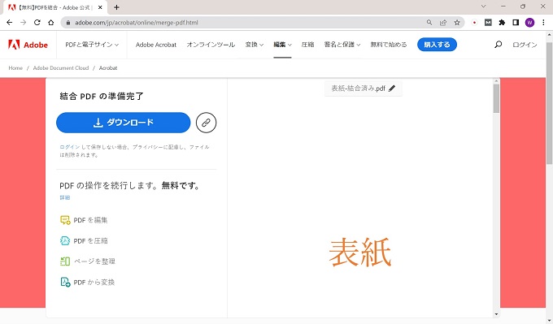
Task: Click the PDF preview panel scrollbar thumb
Action: tap(496, 98)
